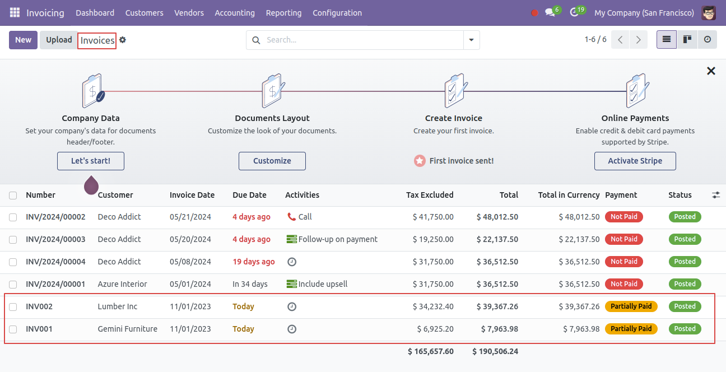This screenshot has width=726, height=372.
Task: Sort by the Total column header
Action: coord(509,195)
